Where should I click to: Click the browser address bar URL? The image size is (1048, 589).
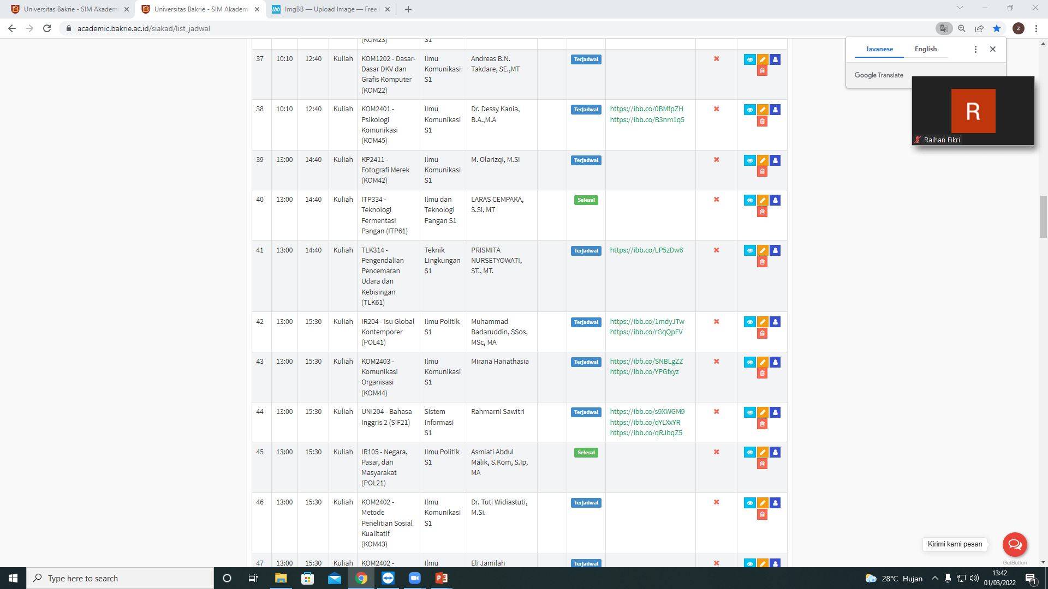pos(144,28)
